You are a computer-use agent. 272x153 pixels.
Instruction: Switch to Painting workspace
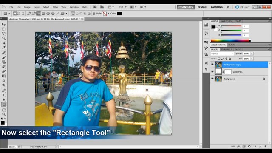pos(217,7)
